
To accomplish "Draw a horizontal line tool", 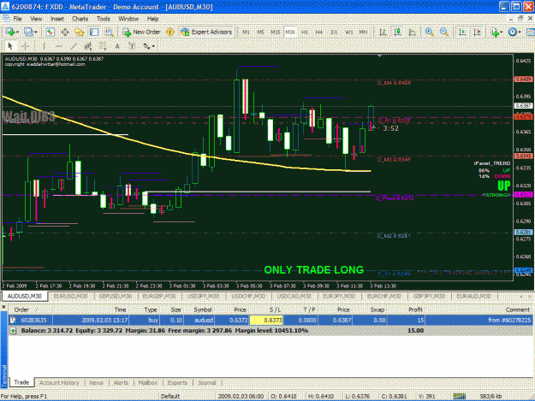I will click(59, 46).
